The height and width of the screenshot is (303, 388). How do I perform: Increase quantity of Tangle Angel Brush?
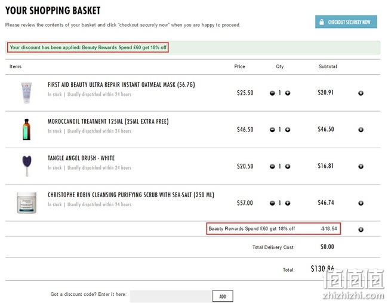click(288, 167)
